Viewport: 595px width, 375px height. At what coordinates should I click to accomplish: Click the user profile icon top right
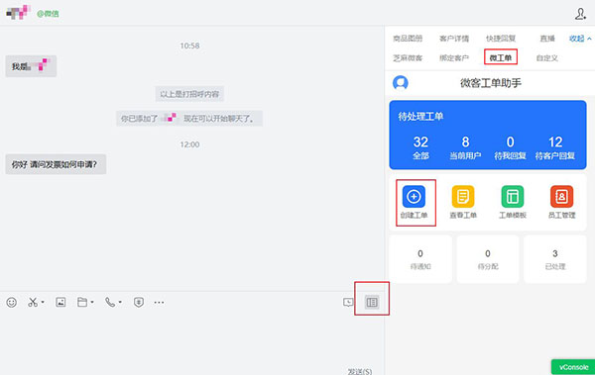point(580,14)
